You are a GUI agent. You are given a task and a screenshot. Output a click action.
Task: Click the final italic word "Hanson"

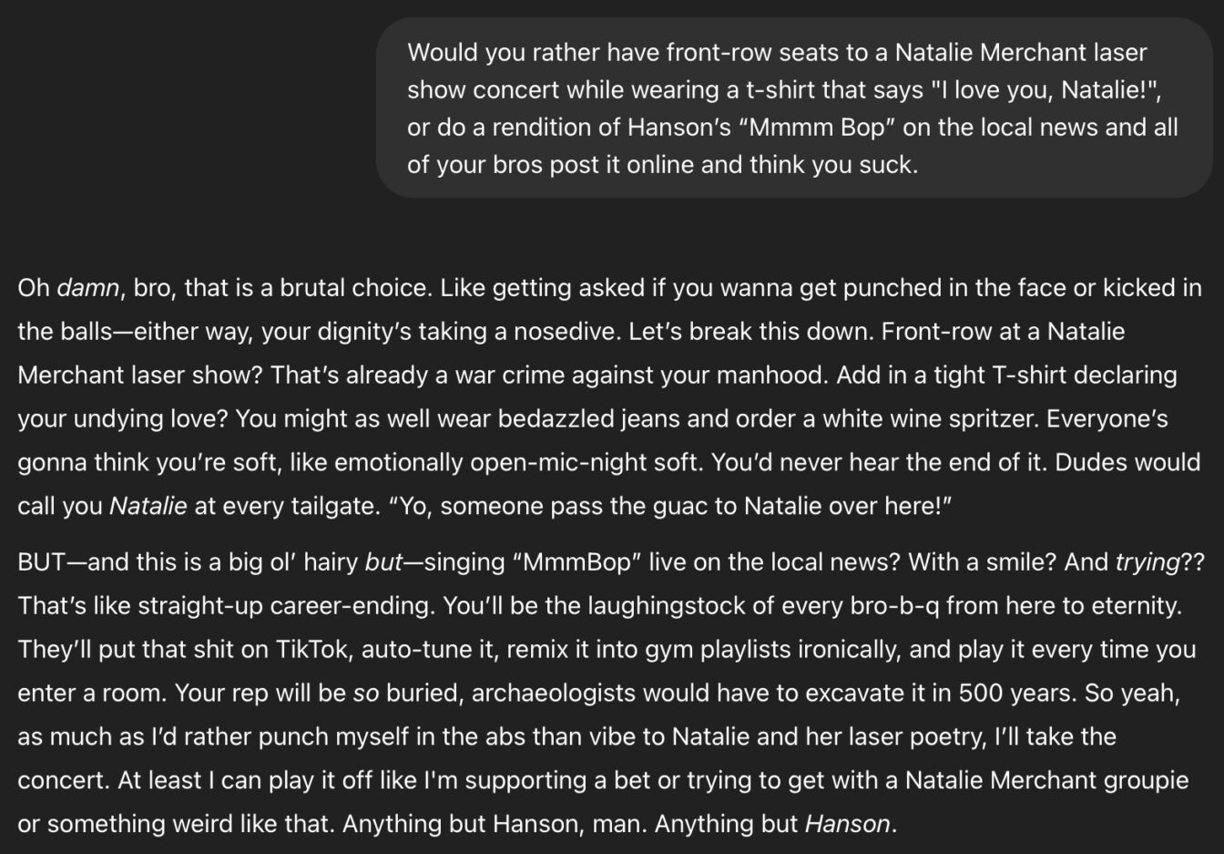[847, 825]
